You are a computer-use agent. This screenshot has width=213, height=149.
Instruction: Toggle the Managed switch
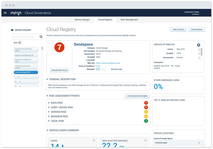pyautogui.click(x=101, y=69)
